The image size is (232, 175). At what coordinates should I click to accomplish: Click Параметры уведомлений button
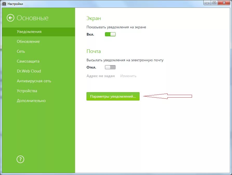[x=113, y=96]
